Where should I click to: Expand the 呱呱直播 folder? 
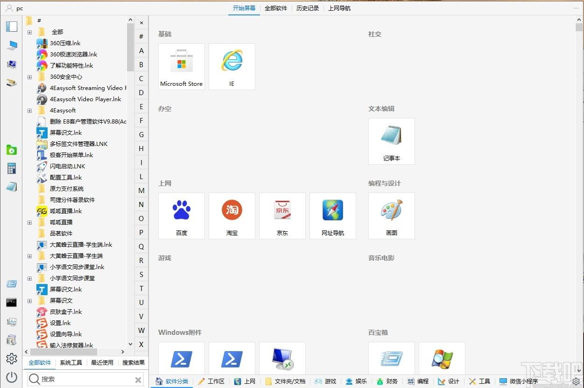(x=29, y=222)
